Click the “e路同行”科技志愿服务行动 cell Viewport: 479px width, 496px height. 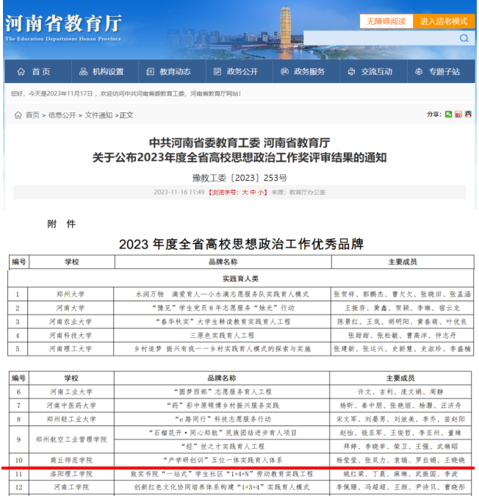coord(222,419)
